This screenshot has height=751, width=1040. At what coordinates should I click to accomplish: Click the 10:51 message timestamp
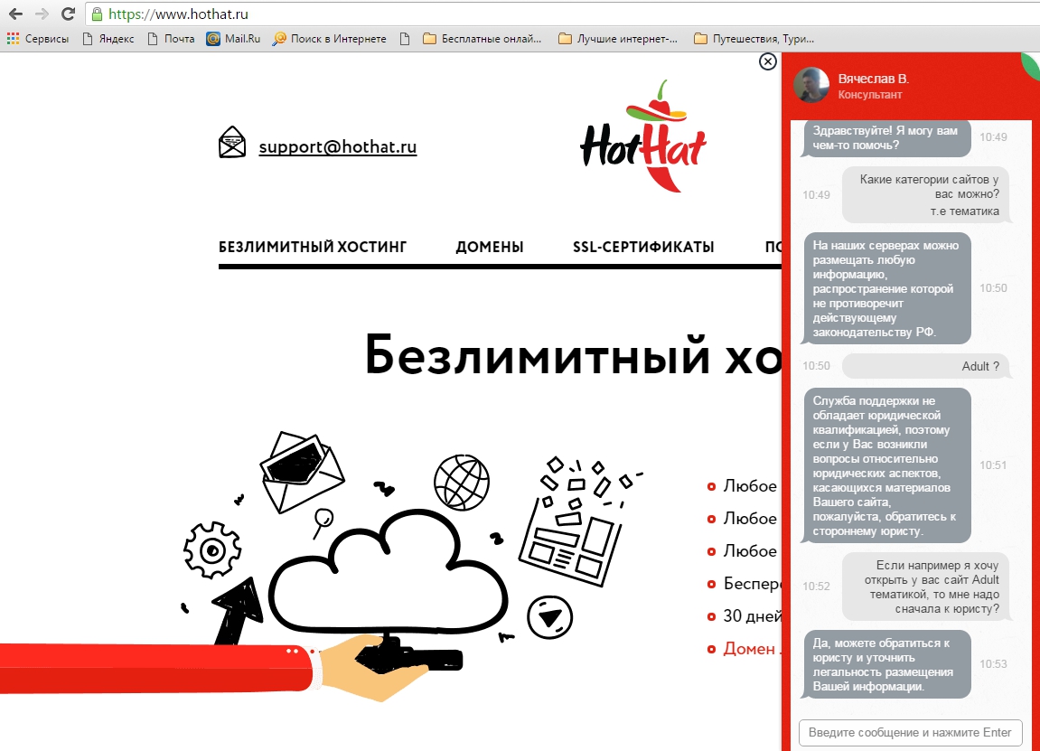pyautogui.click(x=993, y=465)
